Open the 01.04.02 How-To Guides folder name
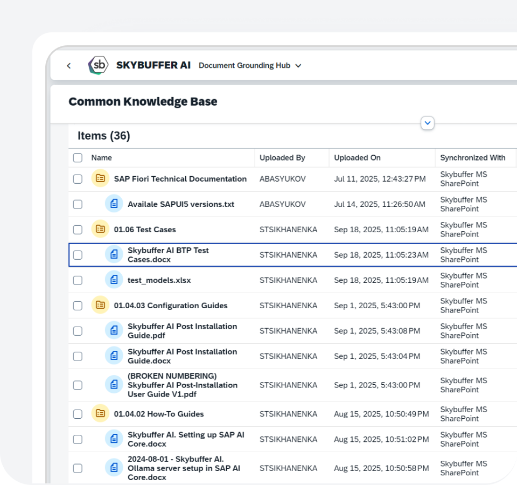Screen dimensions: 517x485 [159, 414]
